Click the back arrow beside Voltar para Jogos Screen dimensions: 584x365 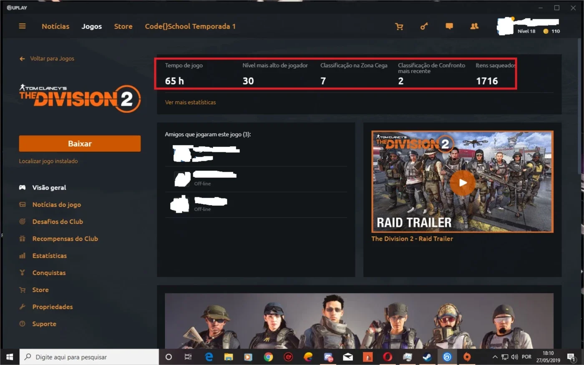pos(22,59)
